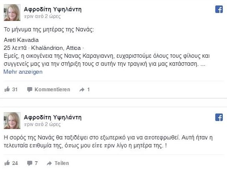Click comment bubble icon next to Kommentieren
Image resolution: width=227 pixels, height=170 pixels.
point(30,90)
